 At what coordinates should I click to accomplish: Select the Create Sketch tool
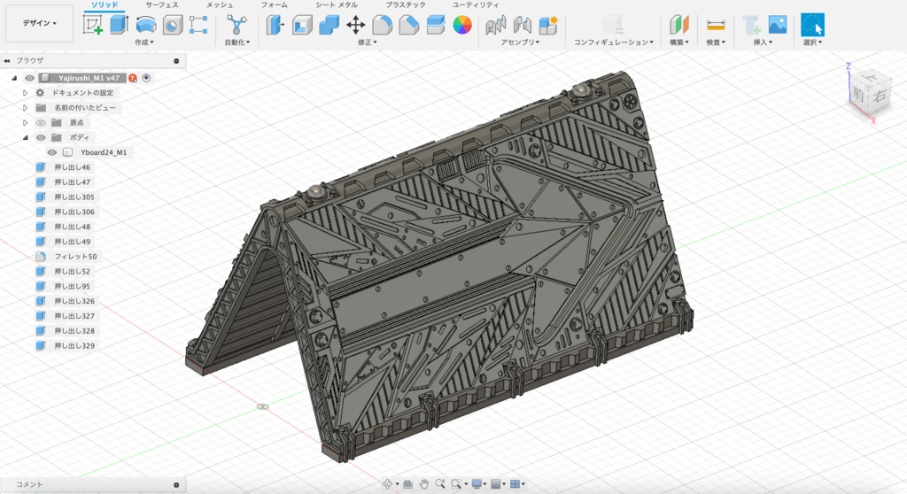point(92,25)
